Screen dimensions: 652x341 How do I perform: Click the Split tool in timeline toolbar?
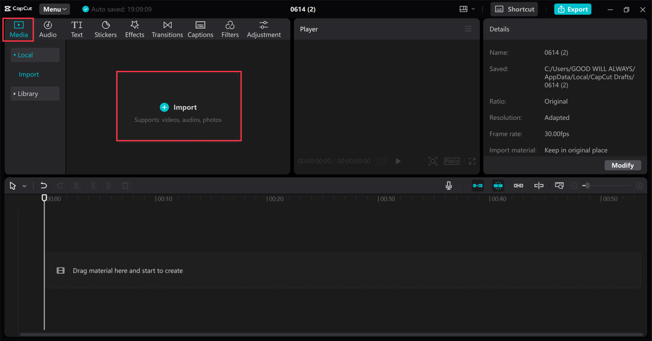point(76,186)
